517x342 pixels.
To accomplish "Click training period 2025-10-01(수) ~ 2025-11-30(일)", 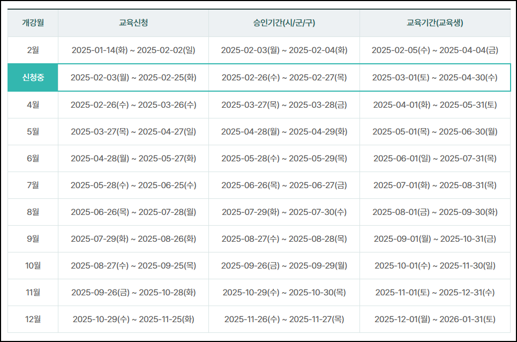I will (x=435, y=265).
